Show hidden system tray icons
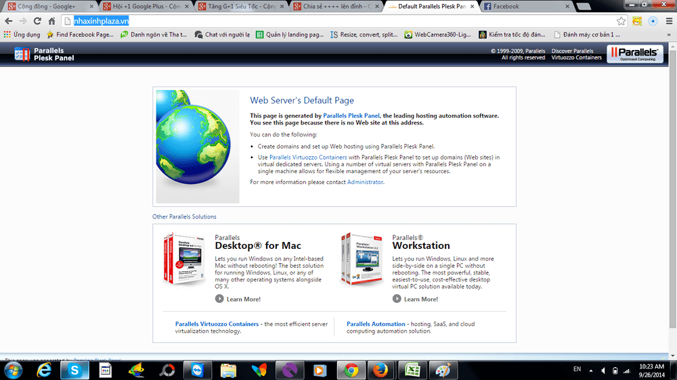Viewport: 677px width, 380px height. point(590,371)
